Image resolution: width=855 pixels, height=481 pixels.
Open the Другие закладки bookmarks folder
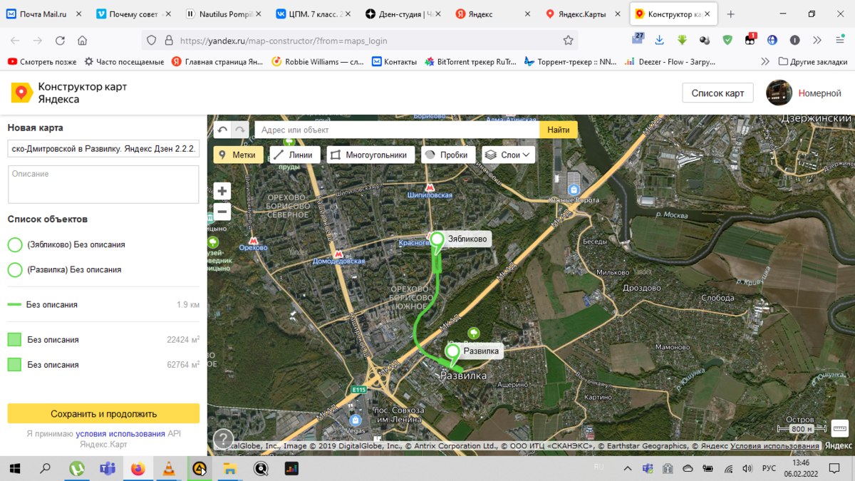(x=813, y=62)
